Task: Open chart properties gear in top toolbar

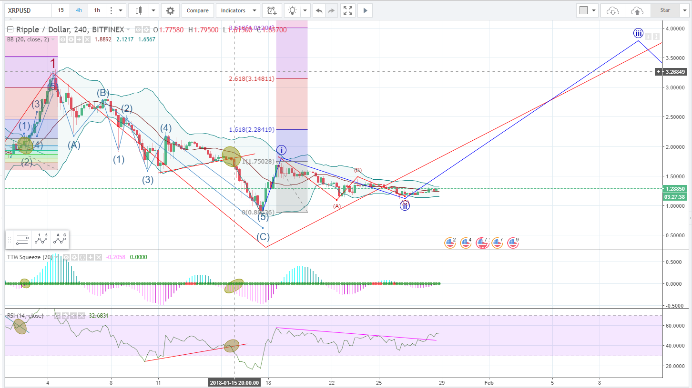Action: click(x=170, y=10)
